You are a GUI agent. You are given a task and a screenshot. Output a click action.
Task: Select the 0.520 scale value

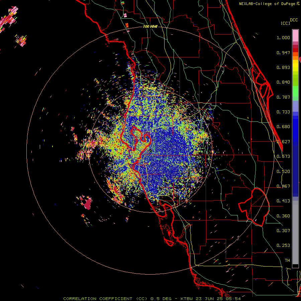[283, 172]
